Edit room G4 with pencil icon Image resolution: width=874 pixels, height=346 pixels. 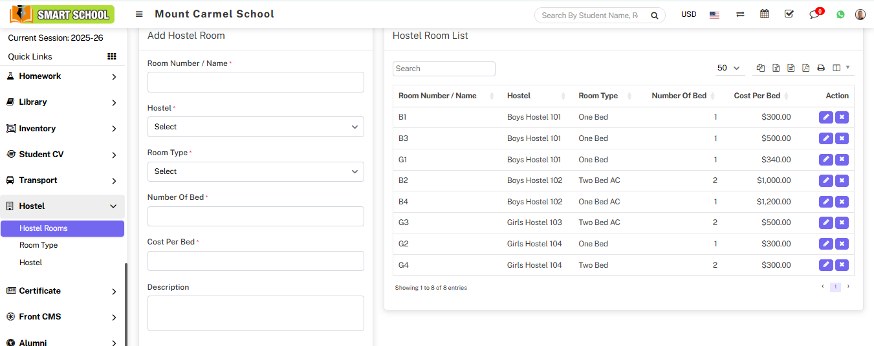(x=825, y=265)
